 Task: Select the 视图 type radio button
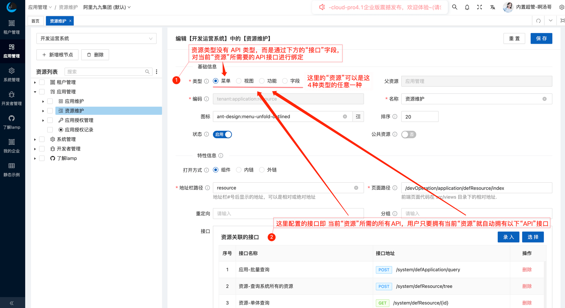tap(239, 81)
